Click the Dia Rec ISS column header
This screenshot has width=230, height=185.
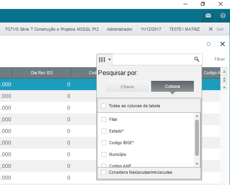click(42, 73)
